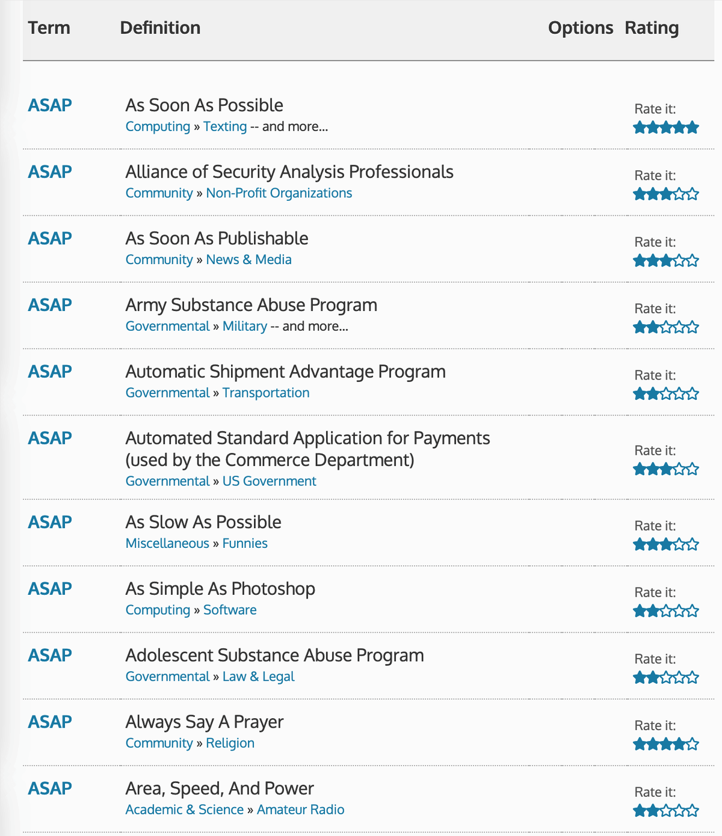The image size is (722, 836).
Task: Click the News & Media link
Action: click(248, 260)
